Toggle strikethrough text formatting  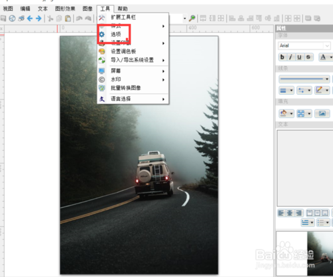(308, 57)
